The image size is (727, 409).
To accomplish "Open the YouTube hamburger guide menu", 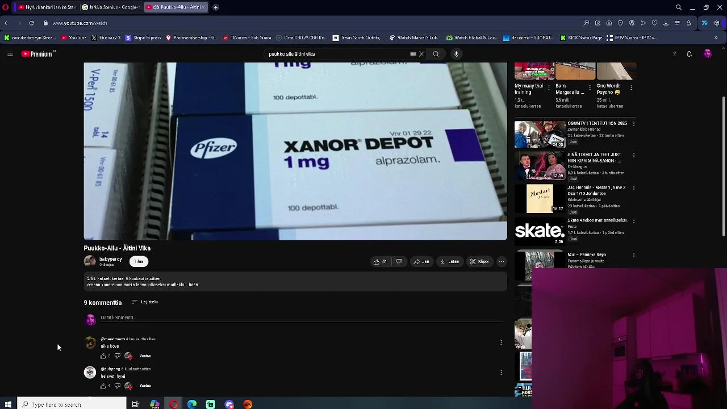I will [10, 54].
